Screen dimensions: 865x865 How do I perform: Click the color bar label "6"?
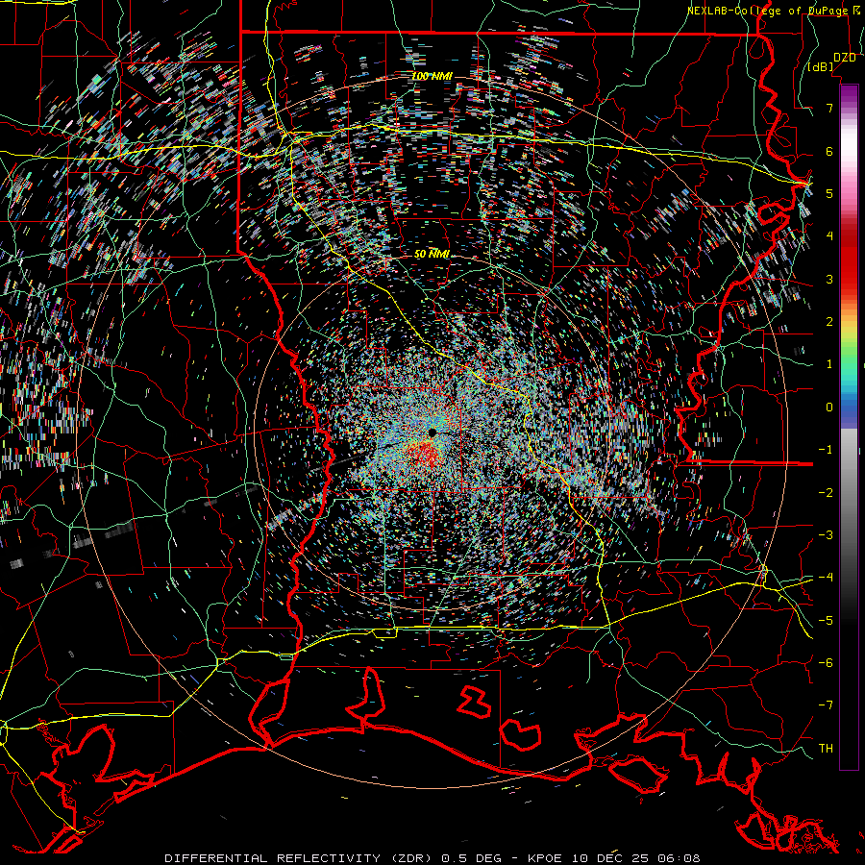[829, 151]
